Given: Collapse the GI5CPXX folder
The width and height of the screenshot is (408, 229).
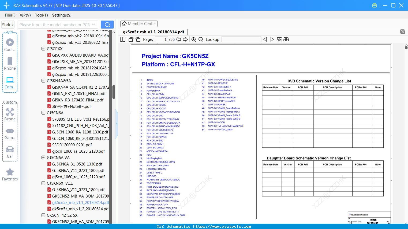Looking at the screenshot, I should click(x=43, y=49).
